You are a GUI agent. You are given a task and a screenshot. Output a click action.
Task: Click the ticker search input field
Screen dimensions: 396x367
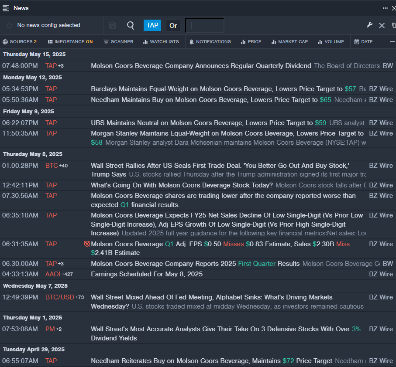pyautogui.click(x=205, y=25)
